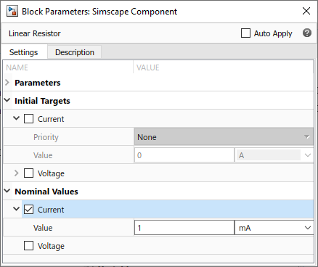The height and width of the screenshot is (267, 318).
Task: Collapse Current under Initial Targets
Action: click(16, 118)
